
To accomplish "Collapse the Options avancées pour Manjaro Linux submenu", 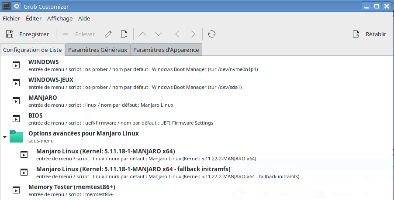I will tap(4, 137).
